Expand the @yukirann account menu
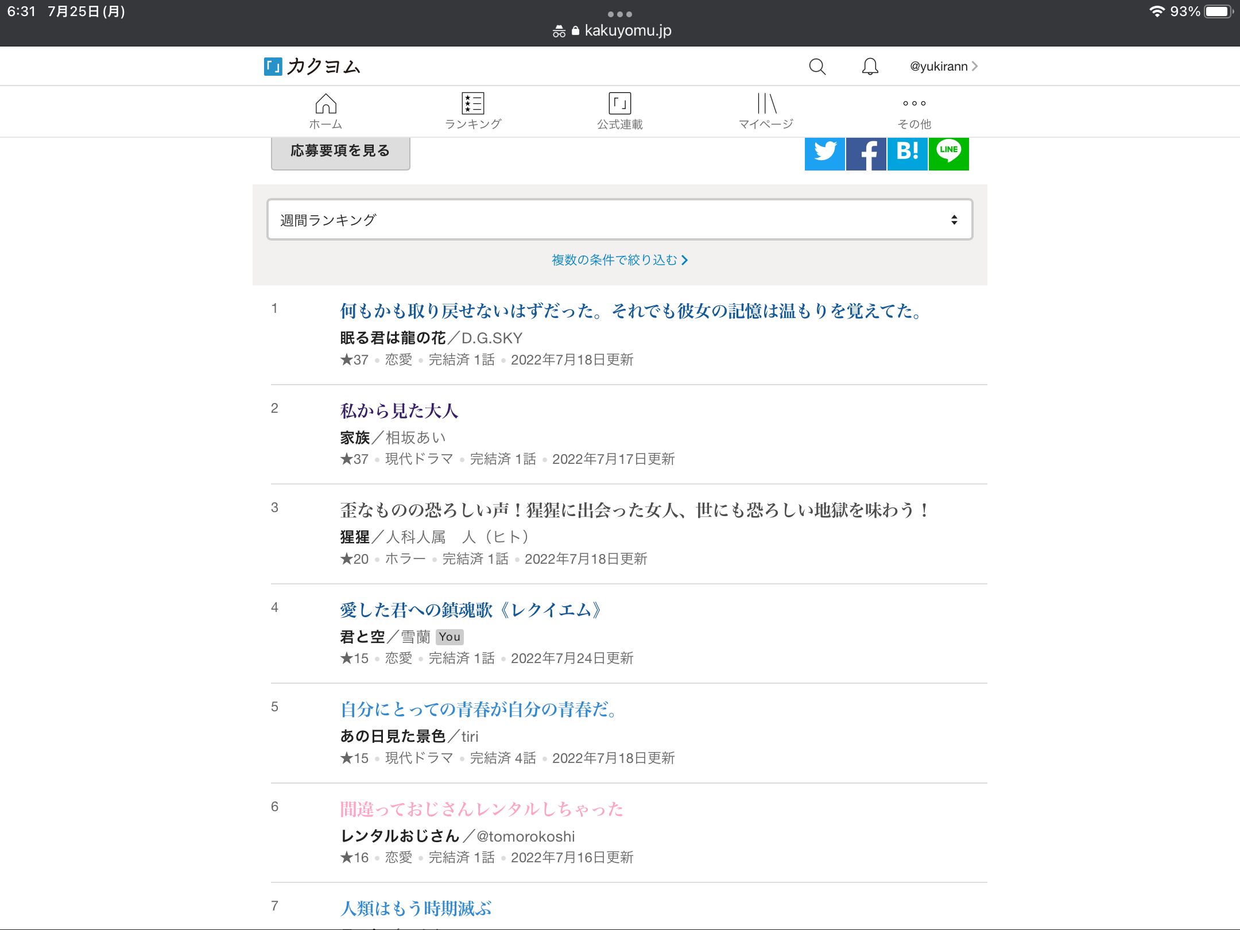The height and width of the screenshot is (930, 1240). 943,67
